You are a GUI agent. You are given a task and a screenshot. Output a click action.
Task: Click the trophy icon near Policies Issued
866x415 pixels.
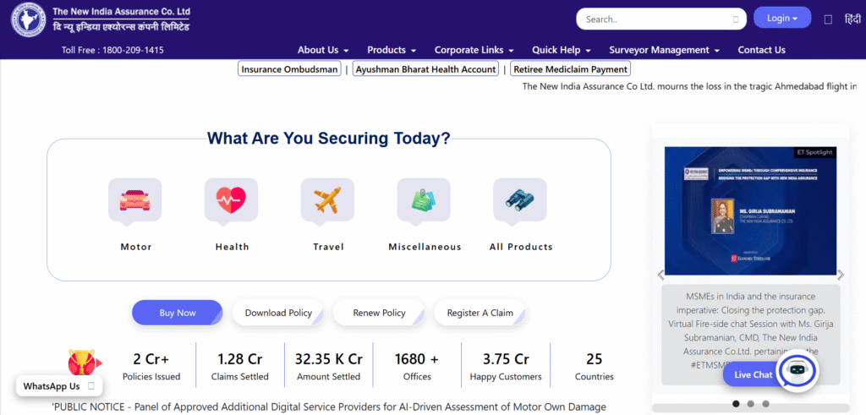84,363
